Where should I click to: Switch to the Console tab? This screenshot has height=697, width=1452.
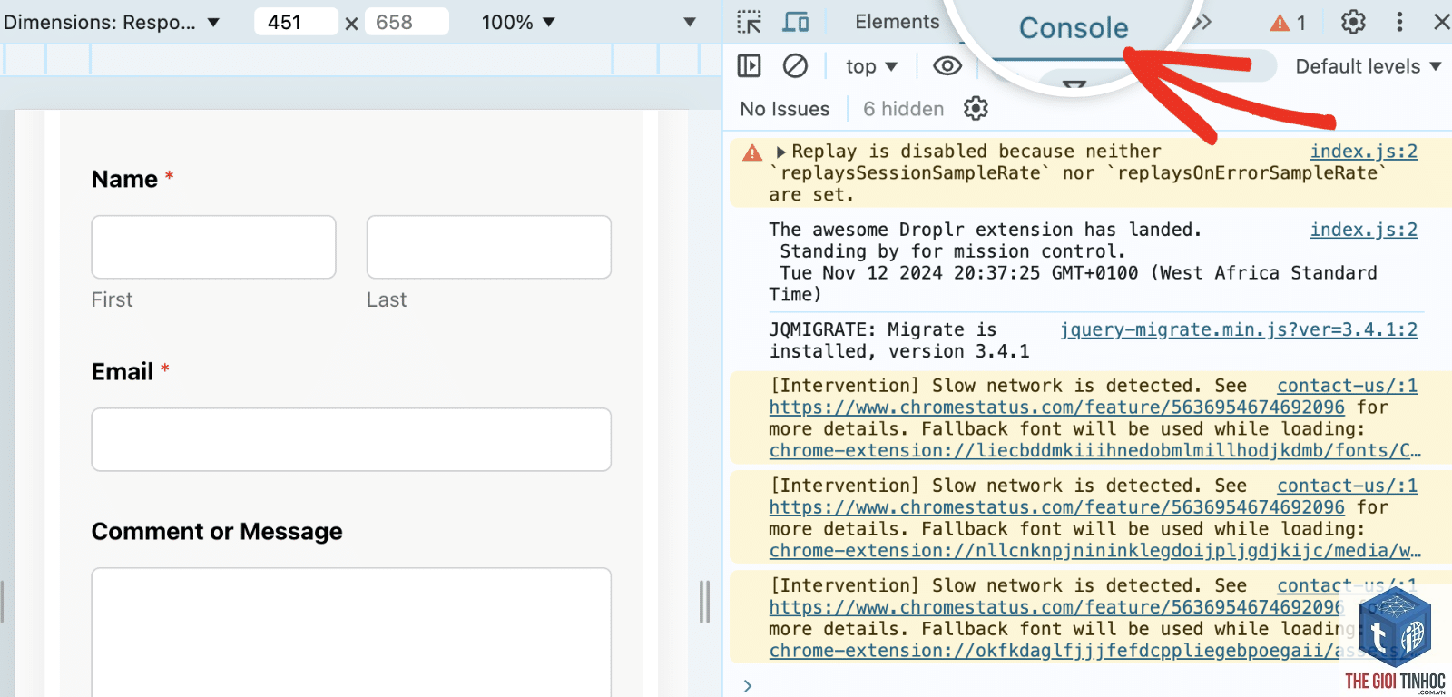point(1074,28)
